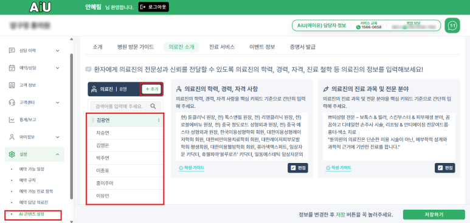This screenshot has height=223, width=470.
Task: Open 작성 가이드 link in 진료 과목 panel
Action: point(339,168)
